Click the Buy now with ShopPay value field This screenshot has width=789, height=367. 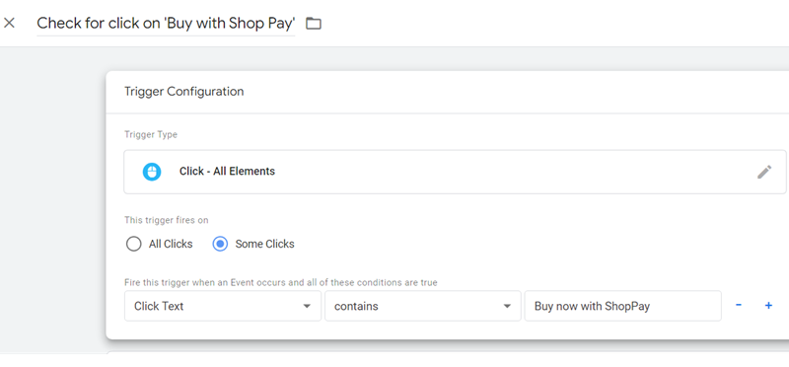(623, 306)
